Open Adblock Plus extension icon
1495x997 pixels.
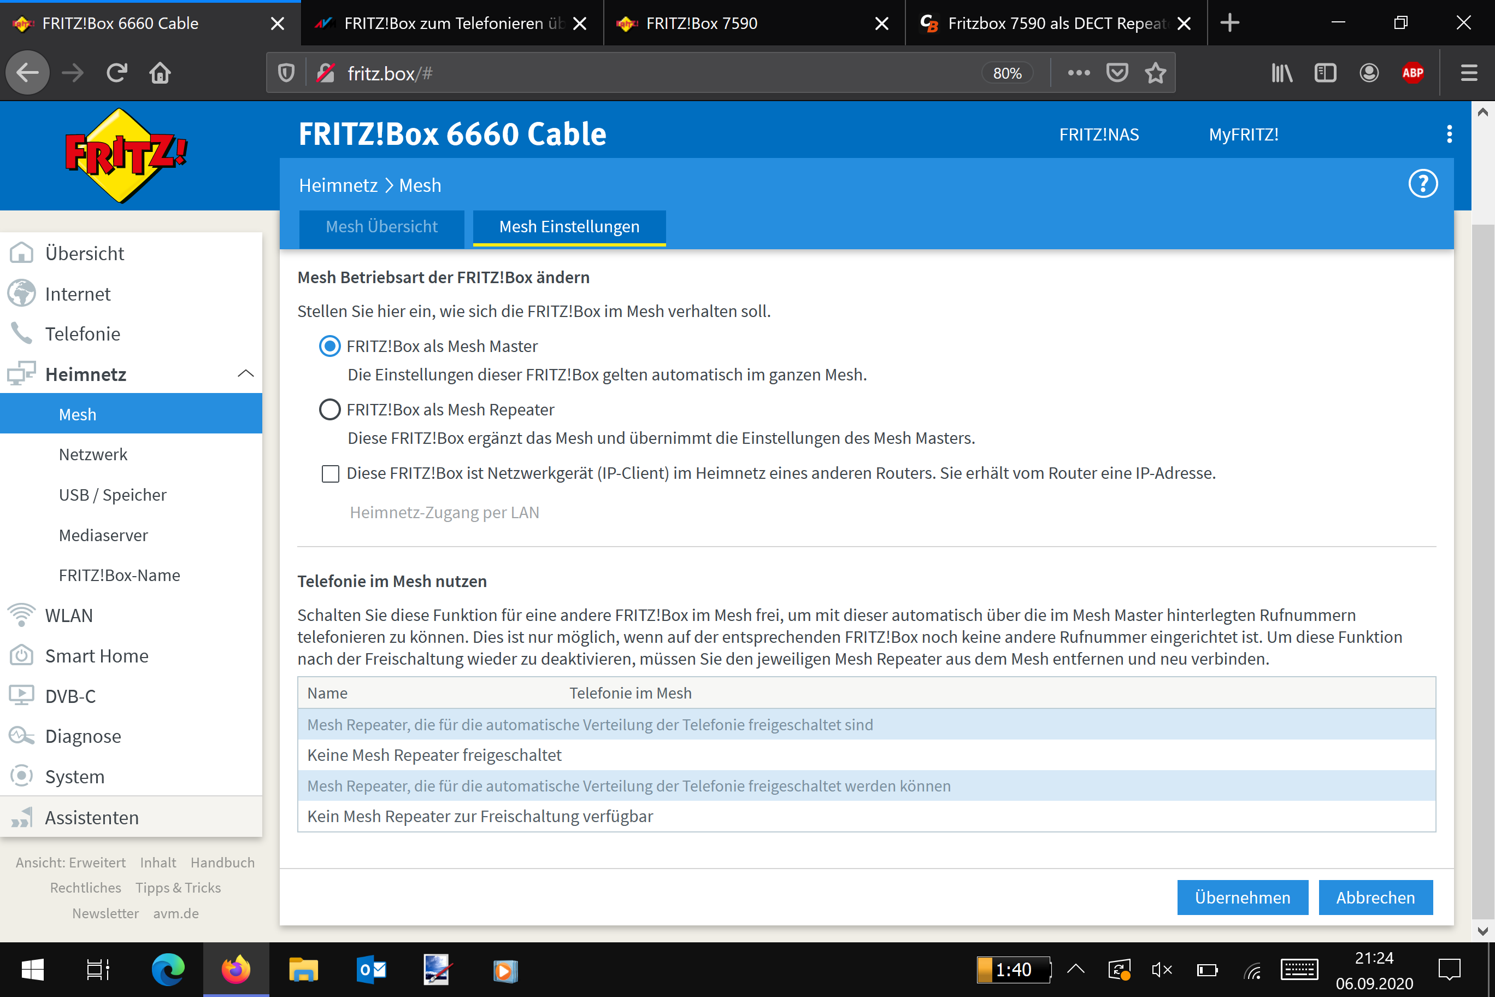click(1412, 73)
